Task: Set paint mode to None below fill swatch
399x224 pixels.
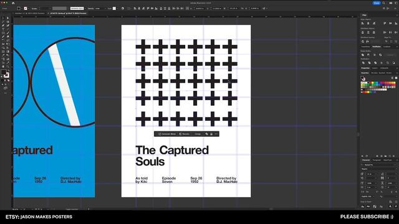Action: point(8,80)
